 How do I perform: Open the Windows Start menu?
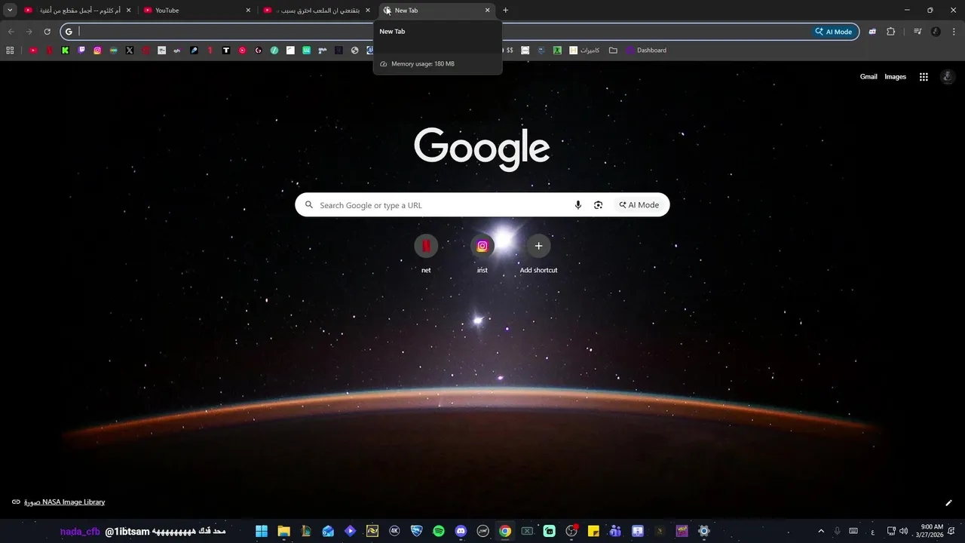coord(262,531)
